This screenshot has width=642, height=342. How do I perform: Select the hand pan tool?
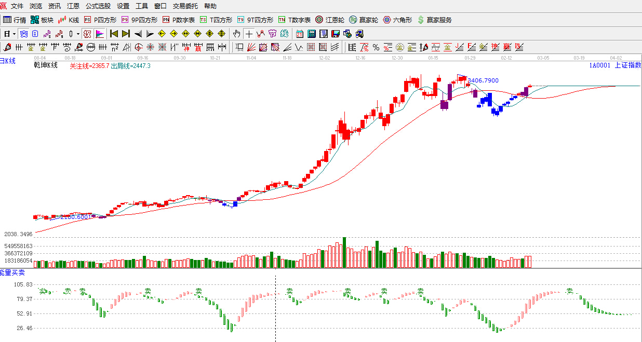coord(237,34)
